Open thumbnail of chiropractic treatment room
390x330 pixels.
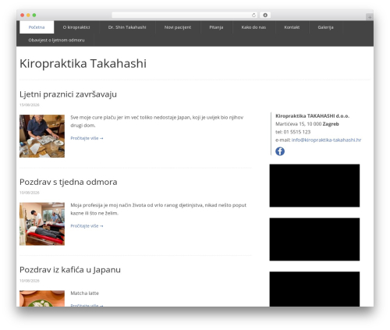(42, 224)
